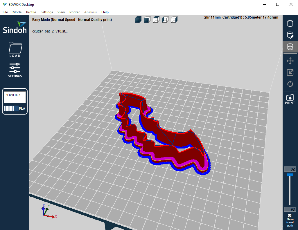The width and height of the screenshot is (298, 230).
Task: Uncheck the Show travel path checkbox
Action: [x=290, y=215]
